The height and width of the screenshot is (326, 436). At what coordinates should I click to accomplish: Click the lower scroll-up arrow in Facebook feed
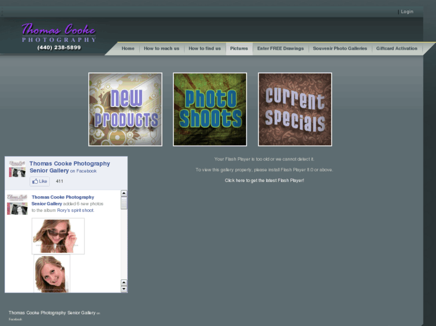(x=124, y=282)
